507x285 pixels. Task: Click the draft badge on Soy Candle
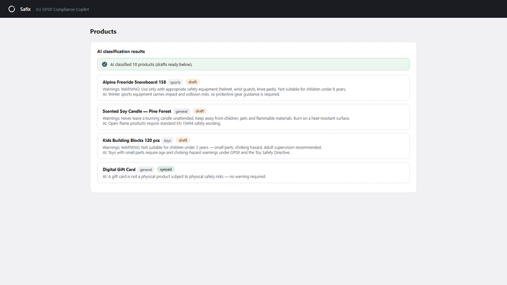[200, 111]
